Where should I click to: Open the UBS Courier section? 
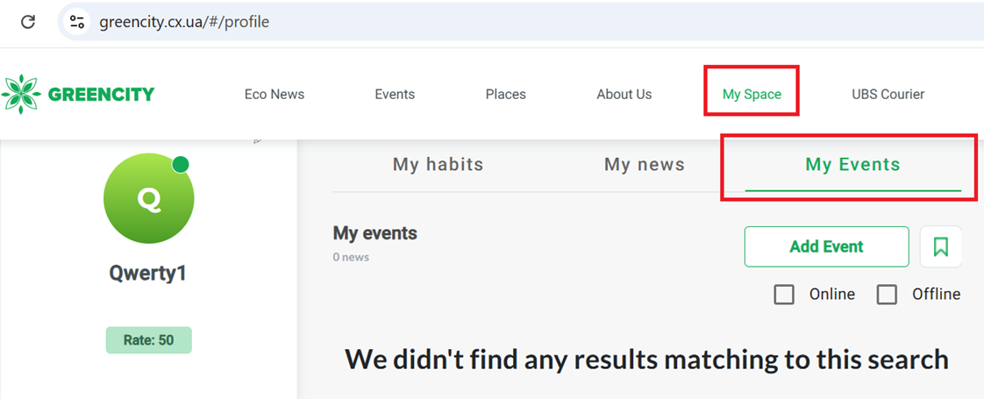[888, 95]
